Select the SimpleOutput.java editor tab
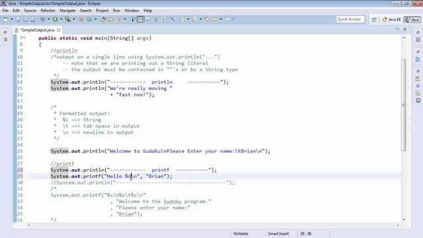Image resolution: width=423 pixels, height=238 pixels. (37, 30)
